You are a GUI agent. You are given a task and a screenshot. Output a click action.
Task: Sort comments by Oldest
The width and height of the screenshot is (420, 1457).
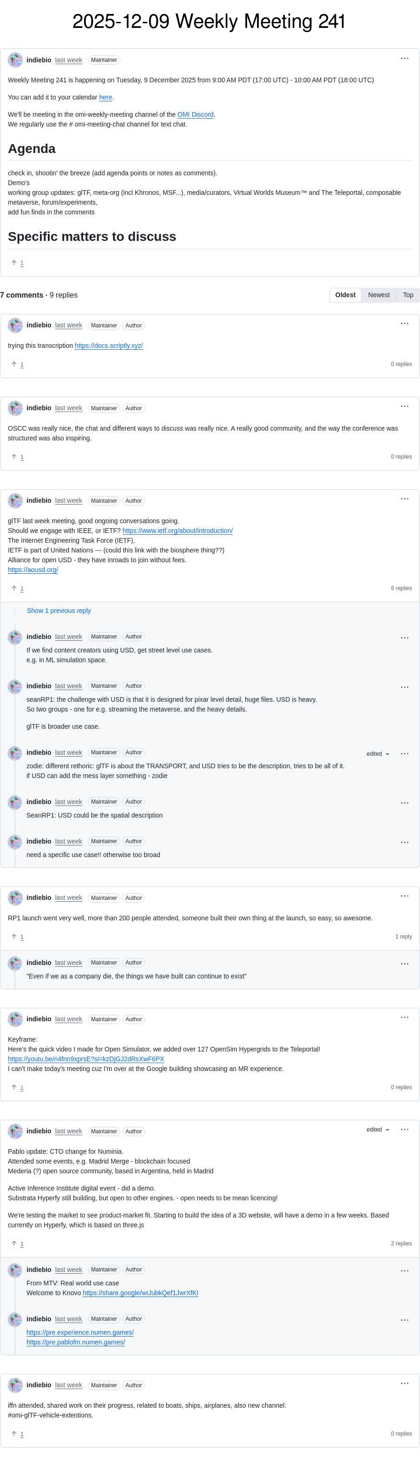pos(345,295)
